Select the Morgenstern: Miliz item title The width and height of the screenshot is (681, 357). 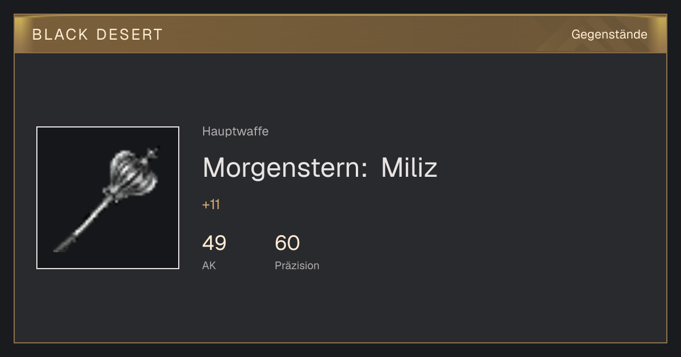[x=320, y=168]
